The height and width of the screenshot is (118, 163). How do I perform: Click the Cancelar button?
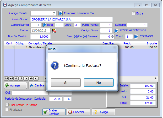[x=77, y=112]
